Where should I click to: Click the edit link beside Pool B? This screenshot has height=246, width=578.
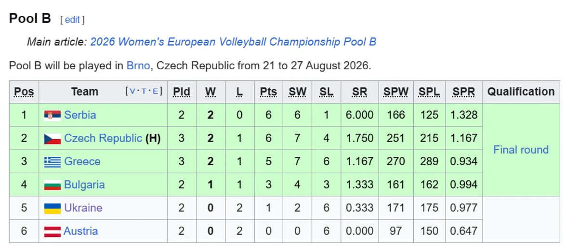pyautogui.click(x=72, y=20)
